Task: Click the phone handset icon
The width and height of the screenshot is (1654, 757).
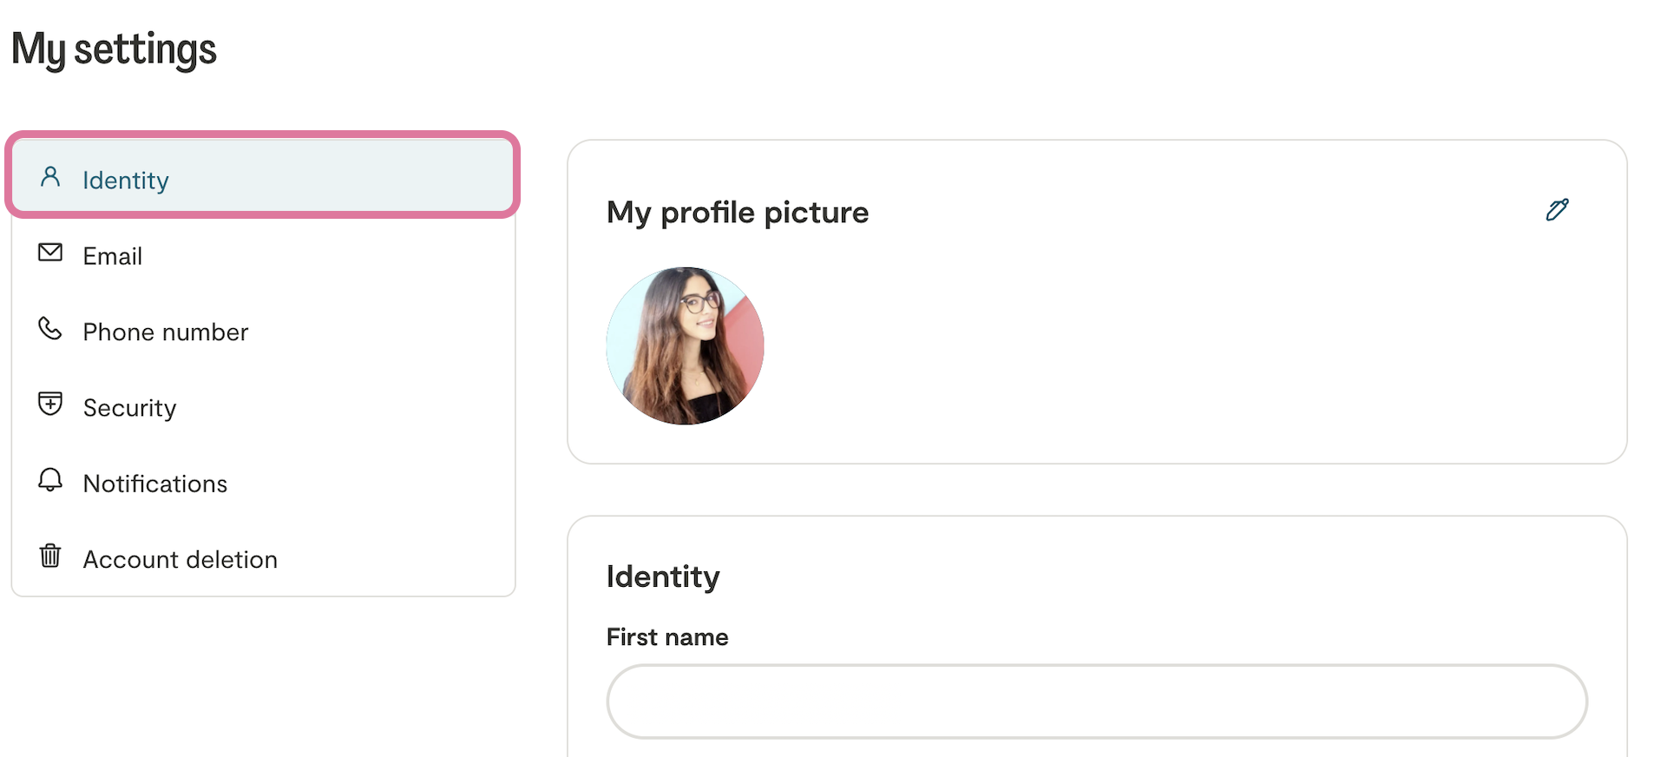Action: pyautogui.click(x=50, y=328)
